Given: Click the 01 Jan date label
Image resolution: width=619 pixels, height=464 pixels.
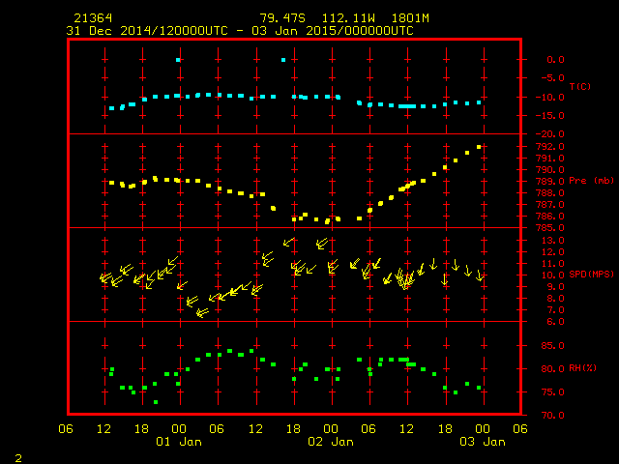Looking at the screenshot, I should click(179, 442).
